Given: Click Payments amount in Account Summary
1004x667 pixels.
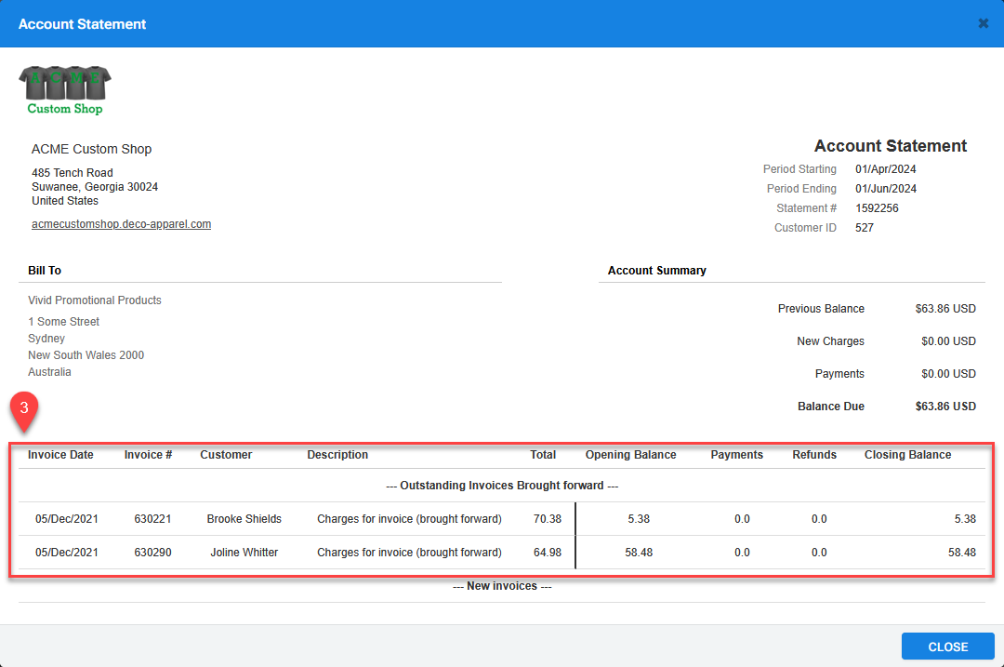Looking at the screenshot, I should tap(948, 374).
